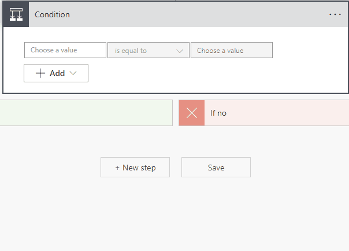Click the plus icon in the Add button
Image resolution: width=349 pixels, height=251 pixels.
click(x=40, y=73)
